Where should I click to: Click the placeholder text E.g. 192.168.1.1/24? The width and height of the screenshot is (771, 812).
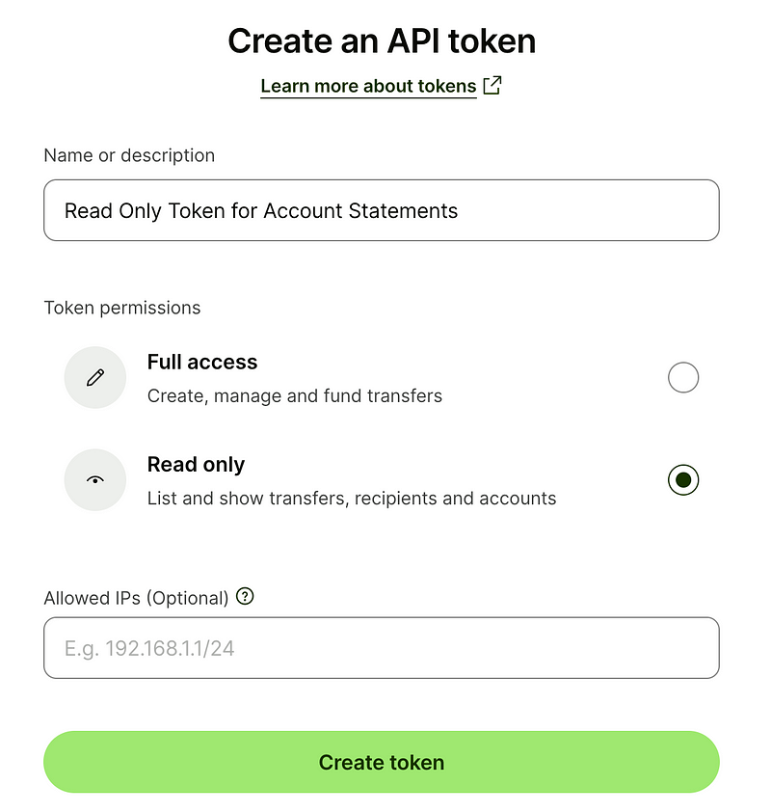(149, 648)
